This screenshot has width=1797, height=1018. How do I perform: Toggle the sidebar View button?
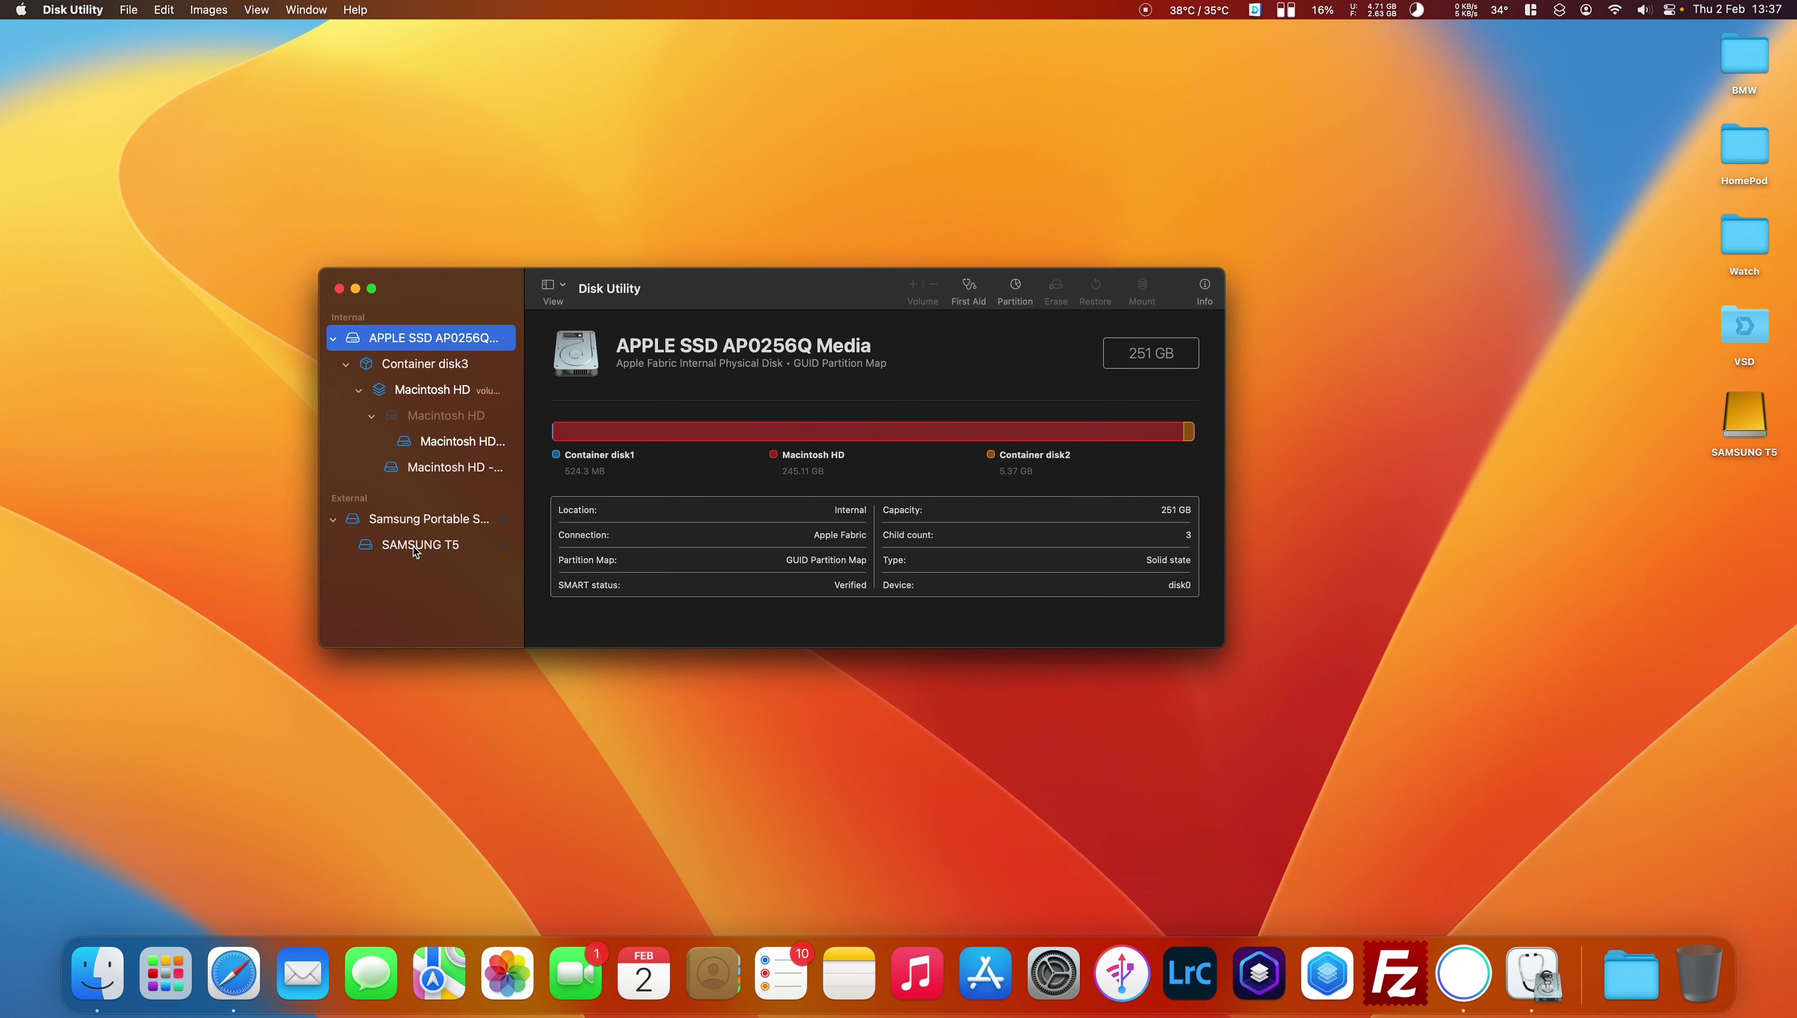point(548,284)
